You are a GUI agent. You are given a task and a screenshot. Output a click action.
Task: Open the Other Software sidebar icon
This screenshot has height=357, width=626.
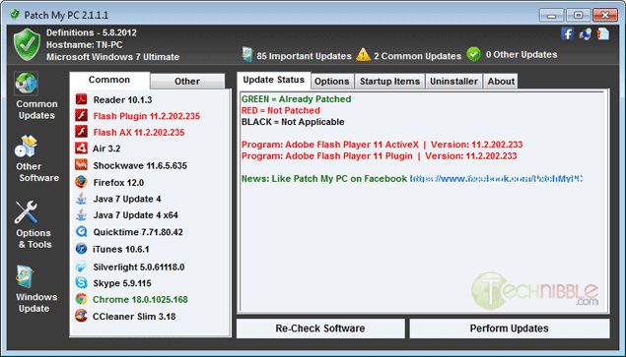(27, 146)
